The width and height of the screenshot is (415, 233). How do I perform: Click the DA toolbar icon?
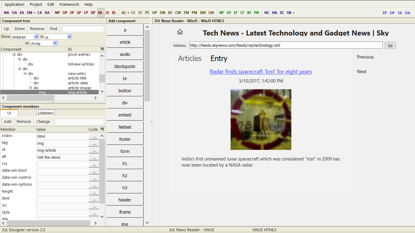(x=407, y=13)
